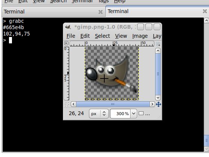The height and width of the screenshot is (157, 209).
Task: Open the zoom percentage dropdown arrow
Action: [133, 114]
